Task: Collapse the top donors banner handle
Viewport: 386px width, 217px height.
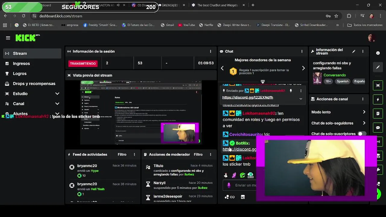Action: coord(263,82)
